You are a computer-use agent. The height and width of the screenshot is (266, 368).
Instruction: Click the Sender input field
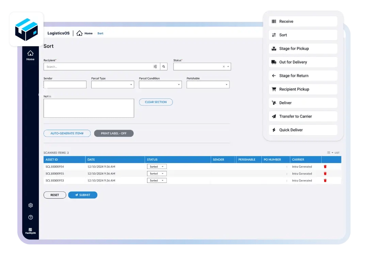[x=65, y=84]
